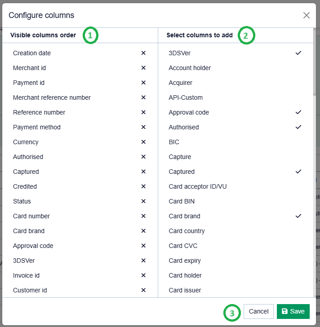Remove Customer id column with X

(143, 290)
